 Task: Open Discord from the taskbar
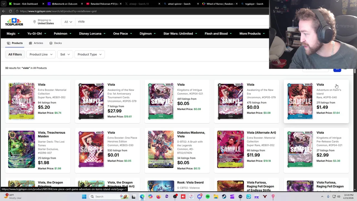point(199,197)
